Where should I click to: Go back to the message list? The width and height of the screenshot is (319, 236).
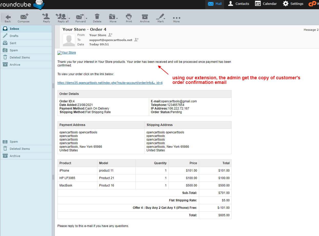tap(7, 18)
